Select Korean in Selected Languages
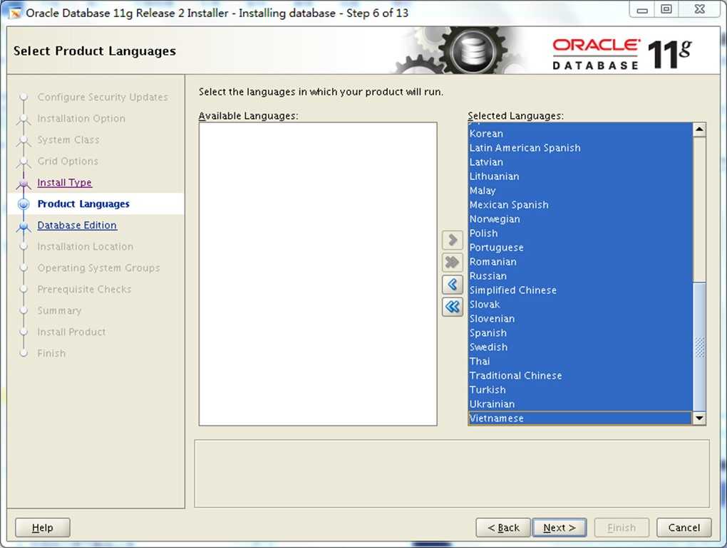Viewport: 727px width, 548px height. click(x=580, y=133)
